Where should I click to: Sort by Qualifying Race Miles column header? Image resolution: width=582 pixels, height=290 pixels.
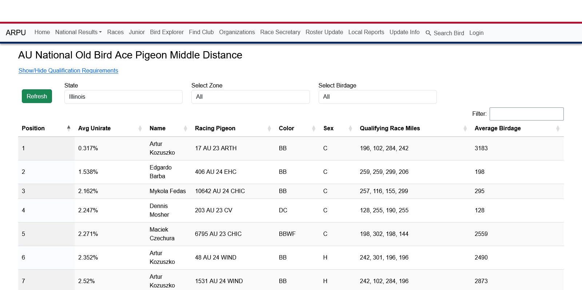pos(390,128)
